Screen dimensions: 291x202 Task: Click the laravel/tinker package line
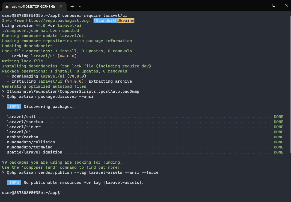pyautogui.click(x=145, y=127)
